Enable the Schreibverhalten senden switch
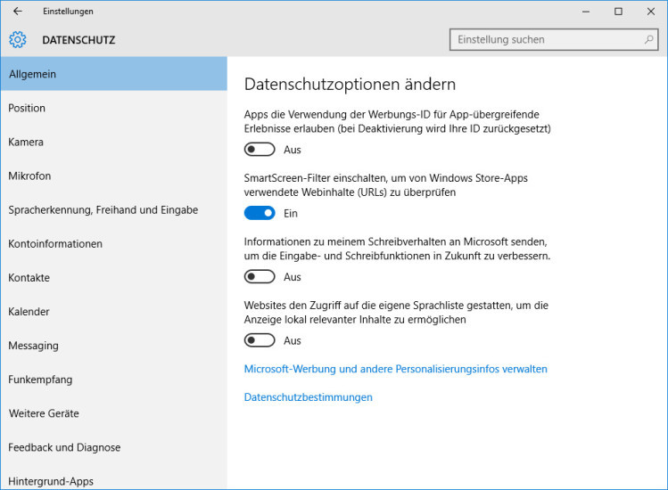The height and width of the screenshot is (490, 668). [260, 277]
